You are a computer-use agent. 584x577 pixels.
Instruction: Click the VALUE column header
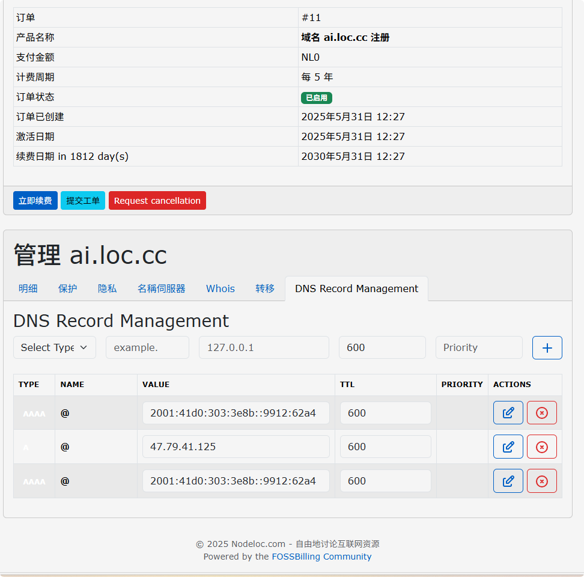[156, 385]
